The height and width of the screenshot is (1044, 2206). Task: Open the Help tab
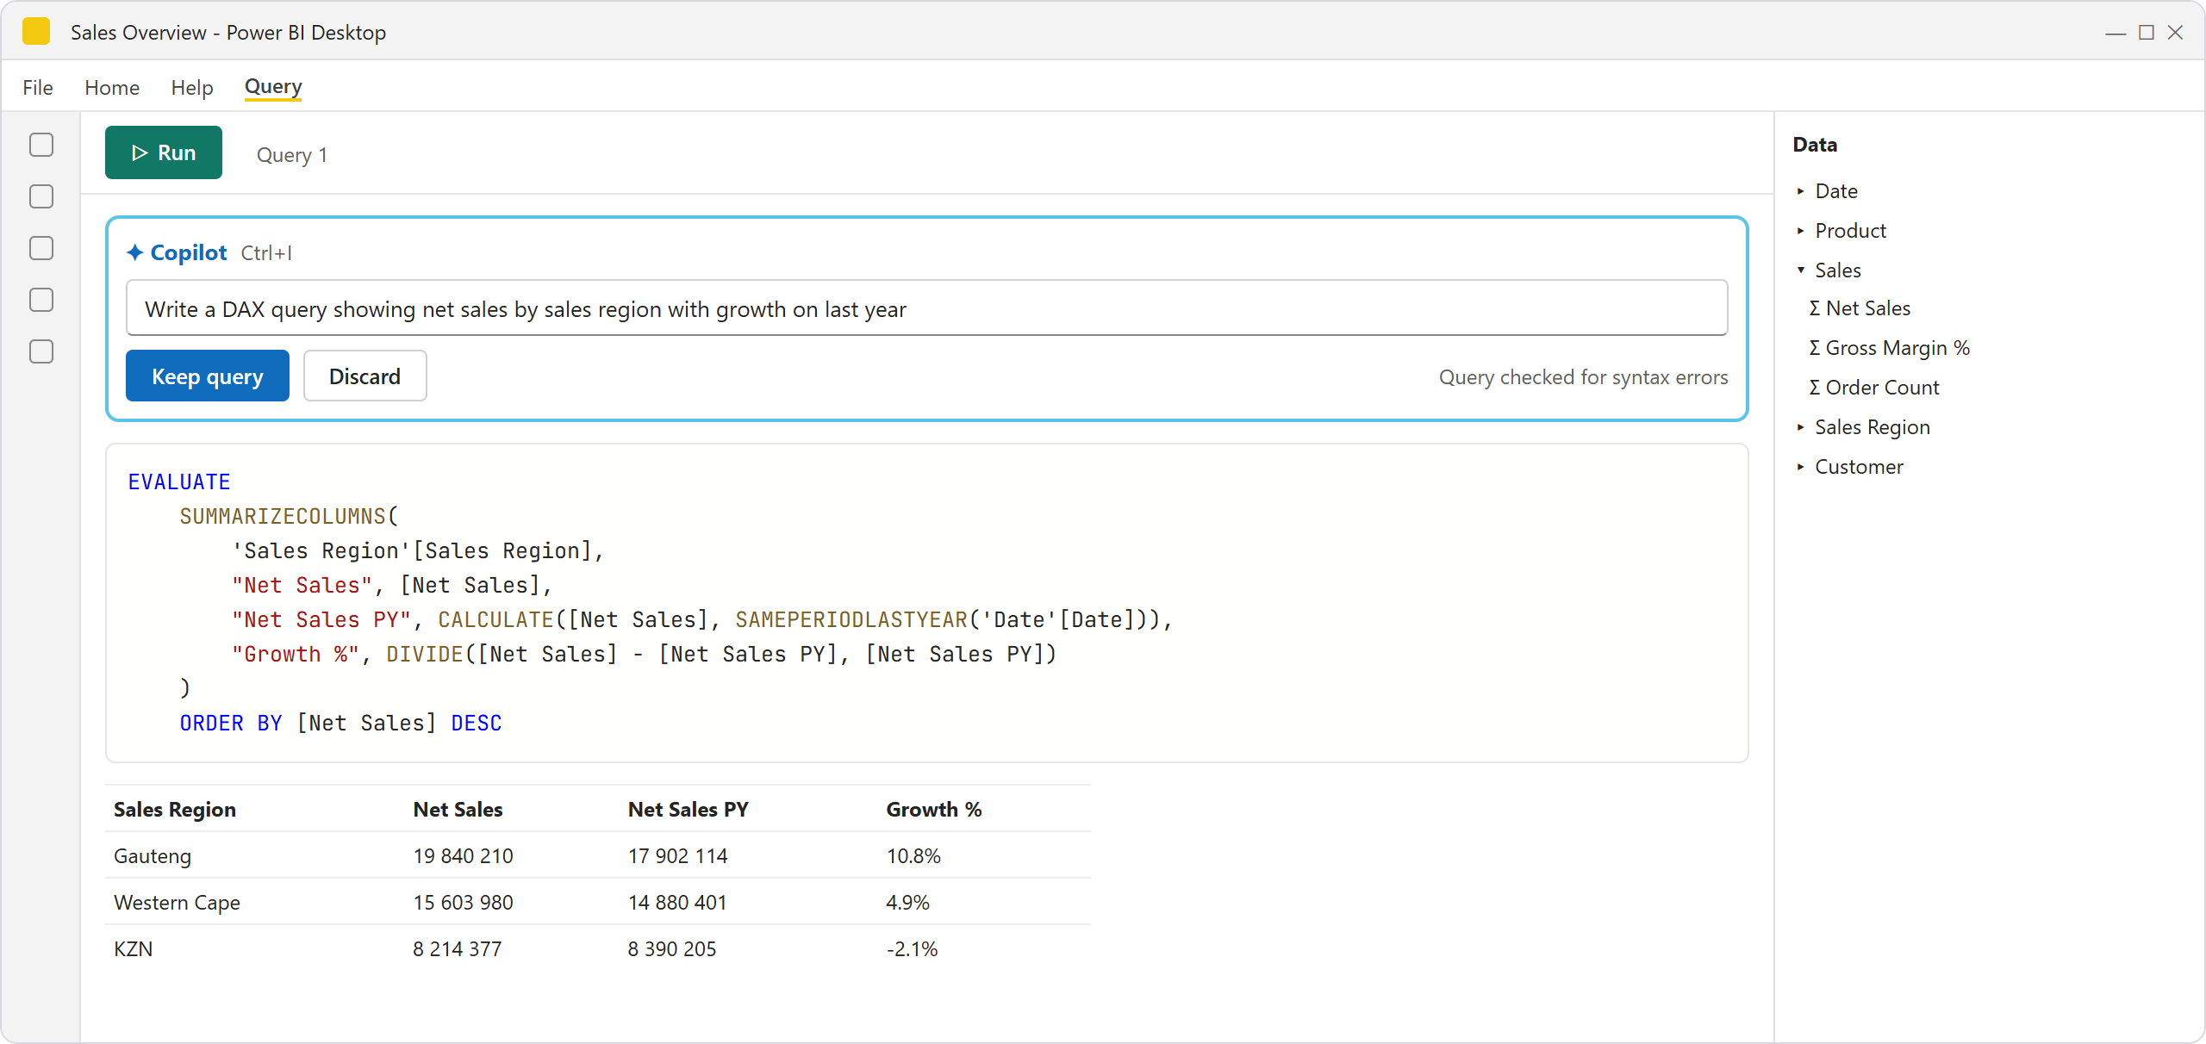pos(191,87)
